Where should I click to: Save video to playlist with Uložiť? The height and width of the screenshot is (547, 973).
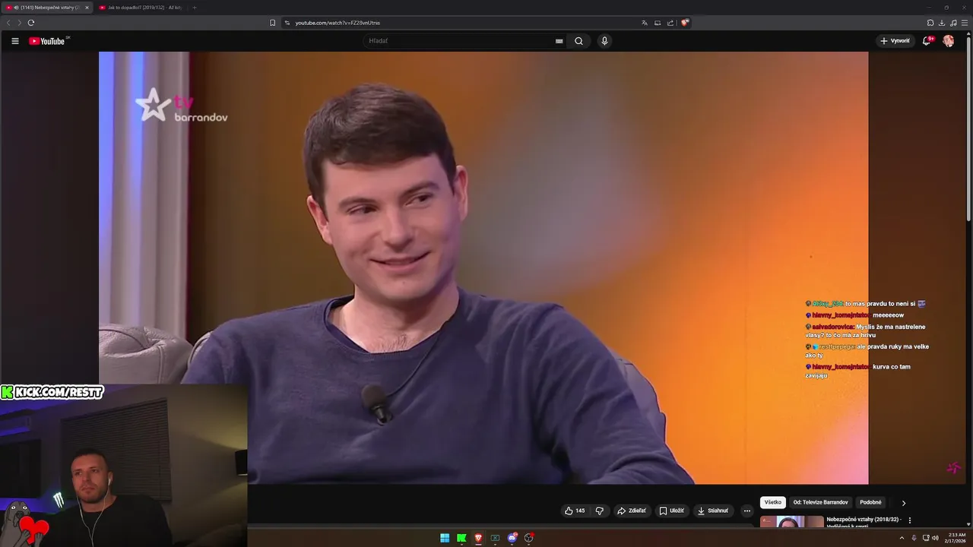pos(672,511)
